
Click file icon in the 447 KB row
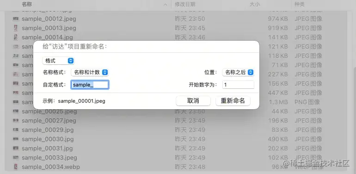pos(16,93)
